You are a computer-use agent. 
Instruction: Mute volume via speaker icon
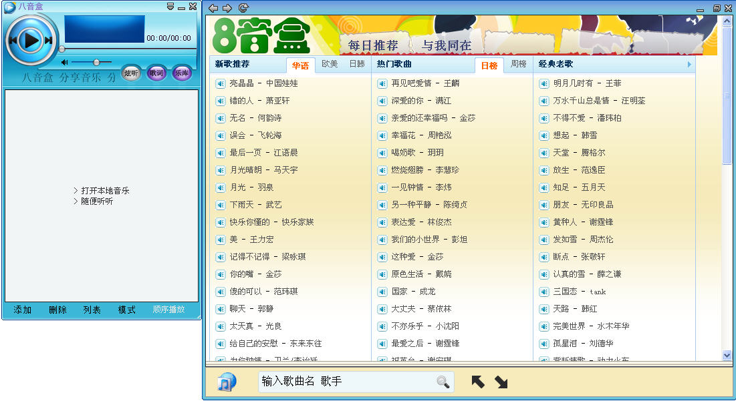[64, 62]
